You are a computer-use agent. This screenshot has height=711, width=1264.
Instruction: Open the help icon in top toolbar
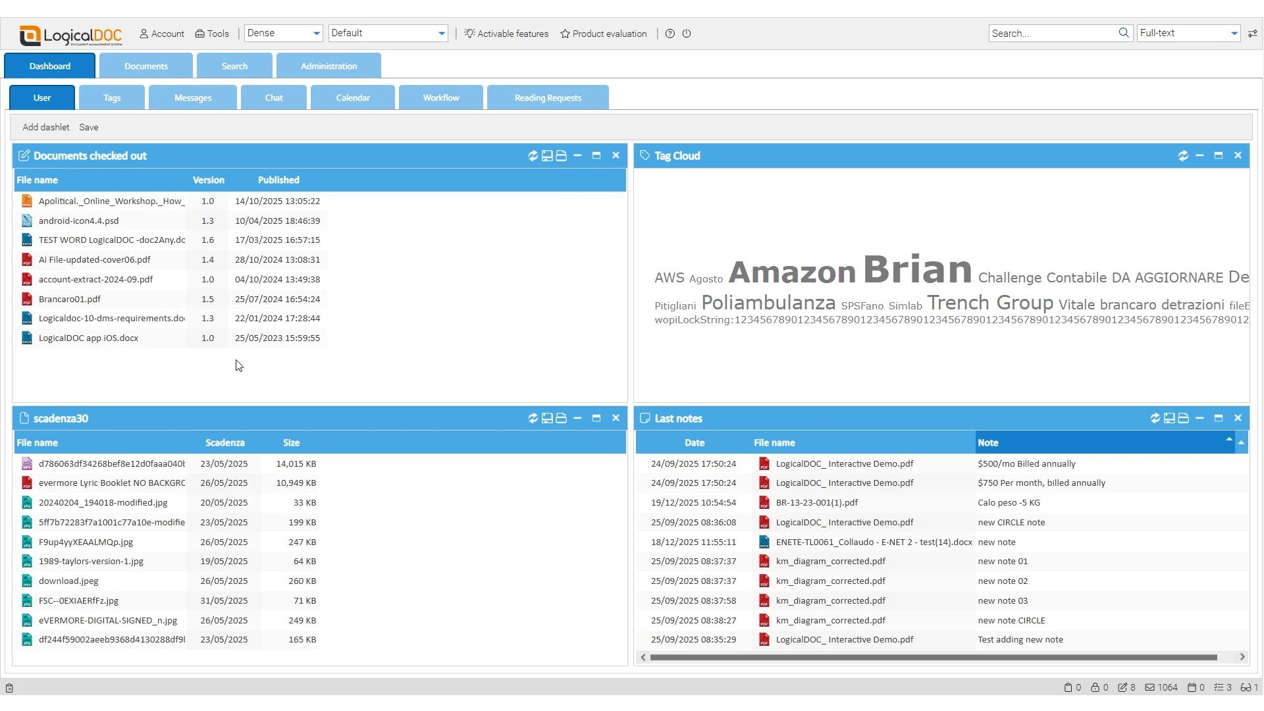670,34
